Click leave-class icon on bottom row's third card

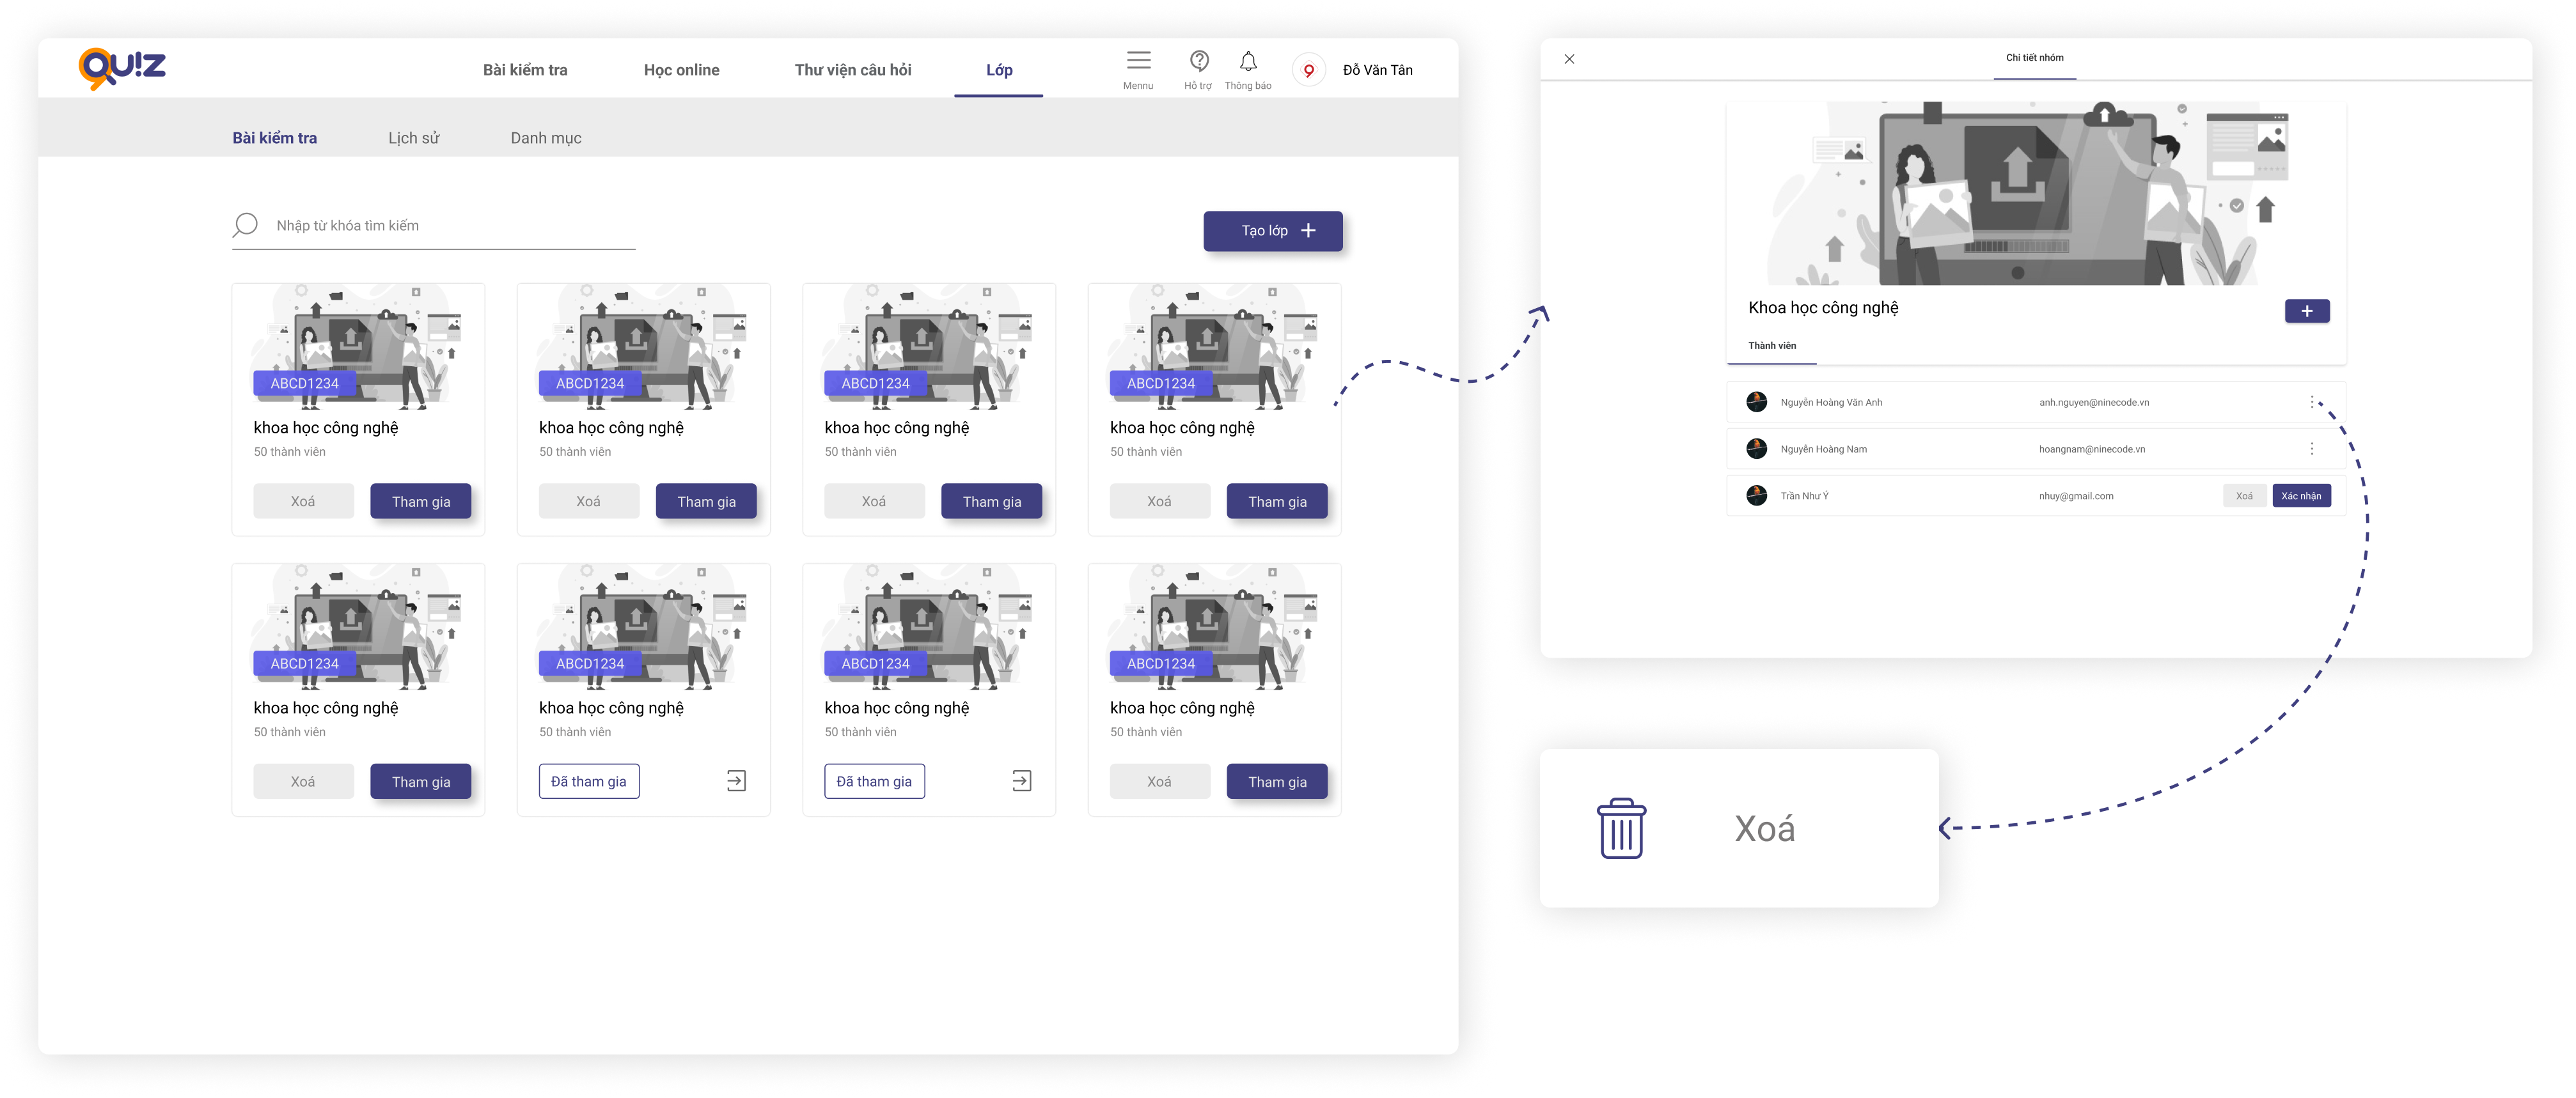1021,781
